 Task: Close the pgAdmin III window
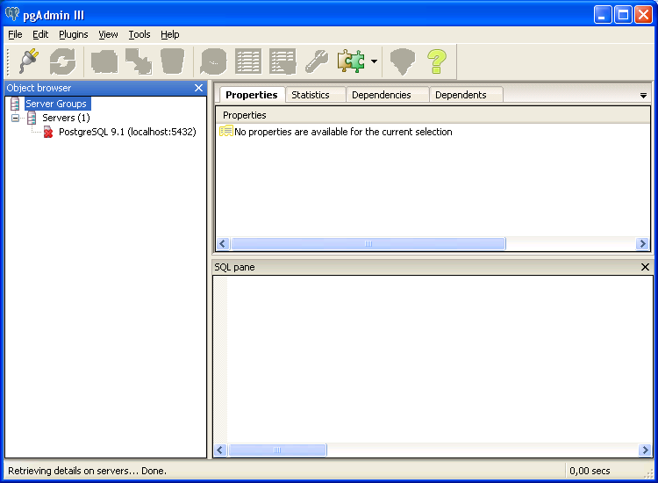[644, 15]
